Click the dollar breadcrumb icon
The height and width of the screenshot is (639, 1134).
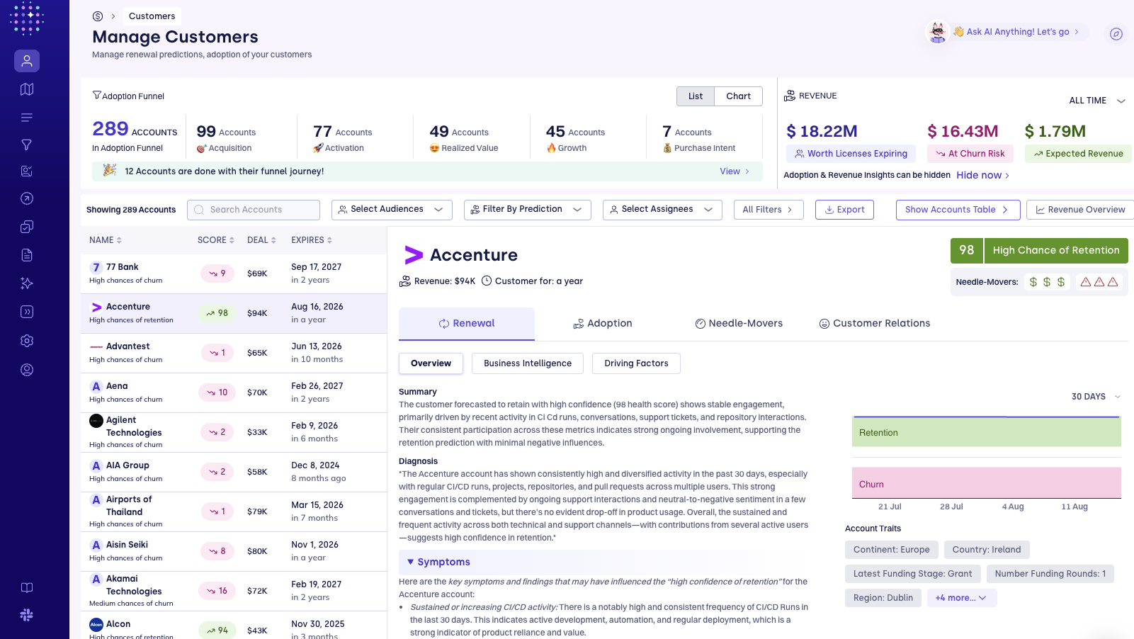(98, 16)
